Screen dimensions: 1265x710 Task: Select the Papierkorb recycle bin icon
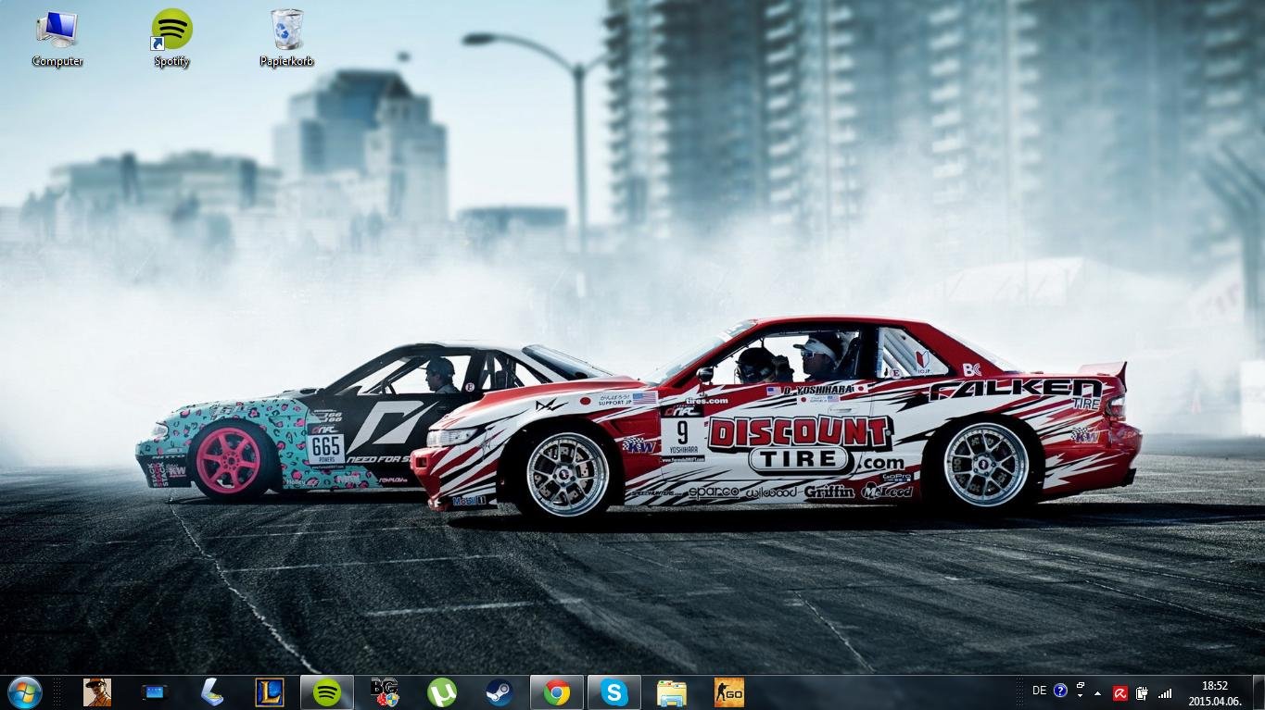pyautogui.click(x=286, y=38)
